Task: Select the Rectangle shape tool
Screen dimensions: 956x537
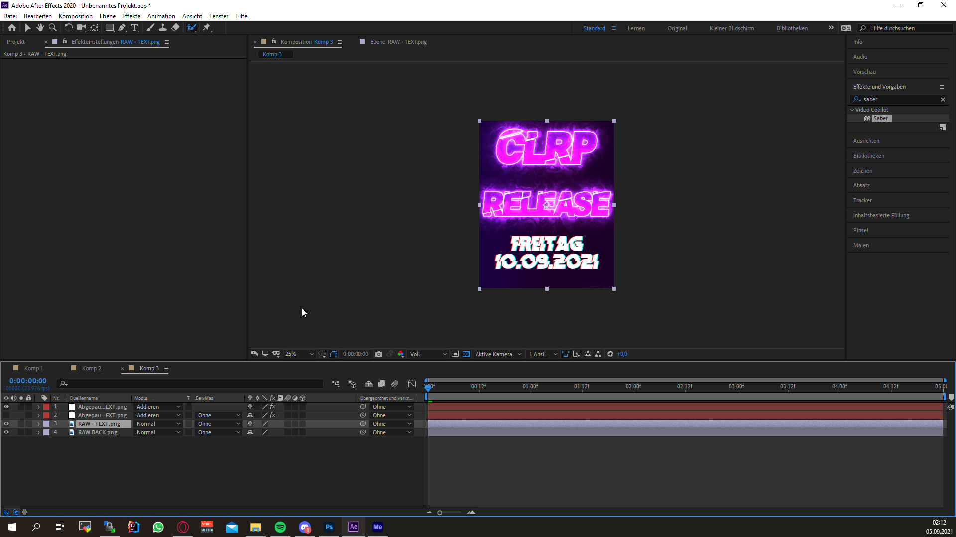Action: [x=110, y=28]
